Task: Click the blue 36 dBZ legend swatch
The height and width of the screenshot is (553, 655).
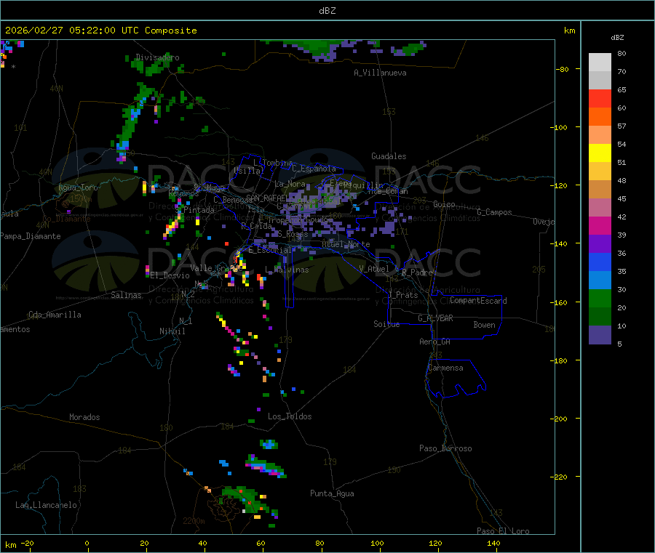Action: click(600, 262)
